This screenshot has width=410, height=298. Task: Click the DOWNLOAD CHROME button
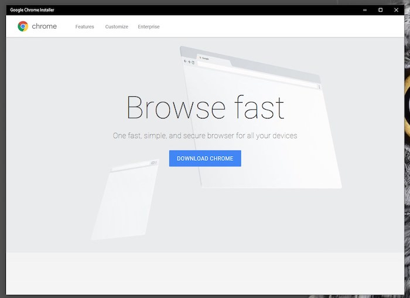(205, 158)
